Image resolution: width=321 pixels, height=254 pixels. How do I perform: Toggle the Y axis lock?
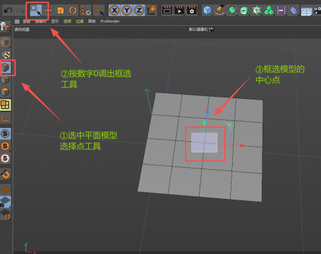click(x=127, y=11)
